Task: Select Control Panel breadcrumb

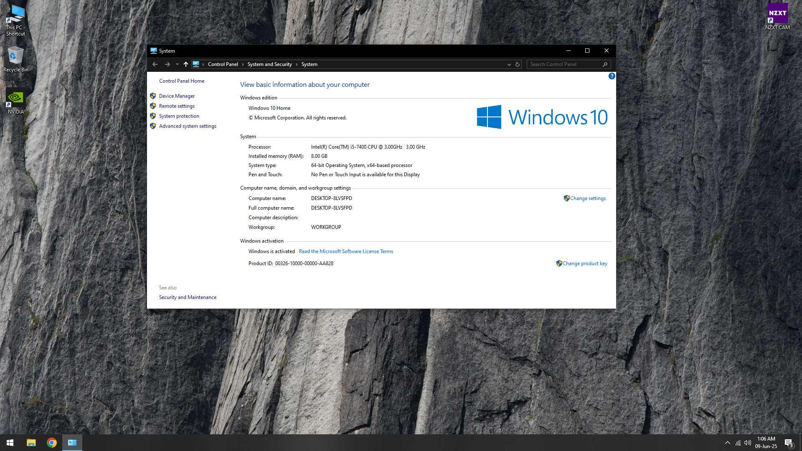Action: pyautogui.click(x=223, y=64)
